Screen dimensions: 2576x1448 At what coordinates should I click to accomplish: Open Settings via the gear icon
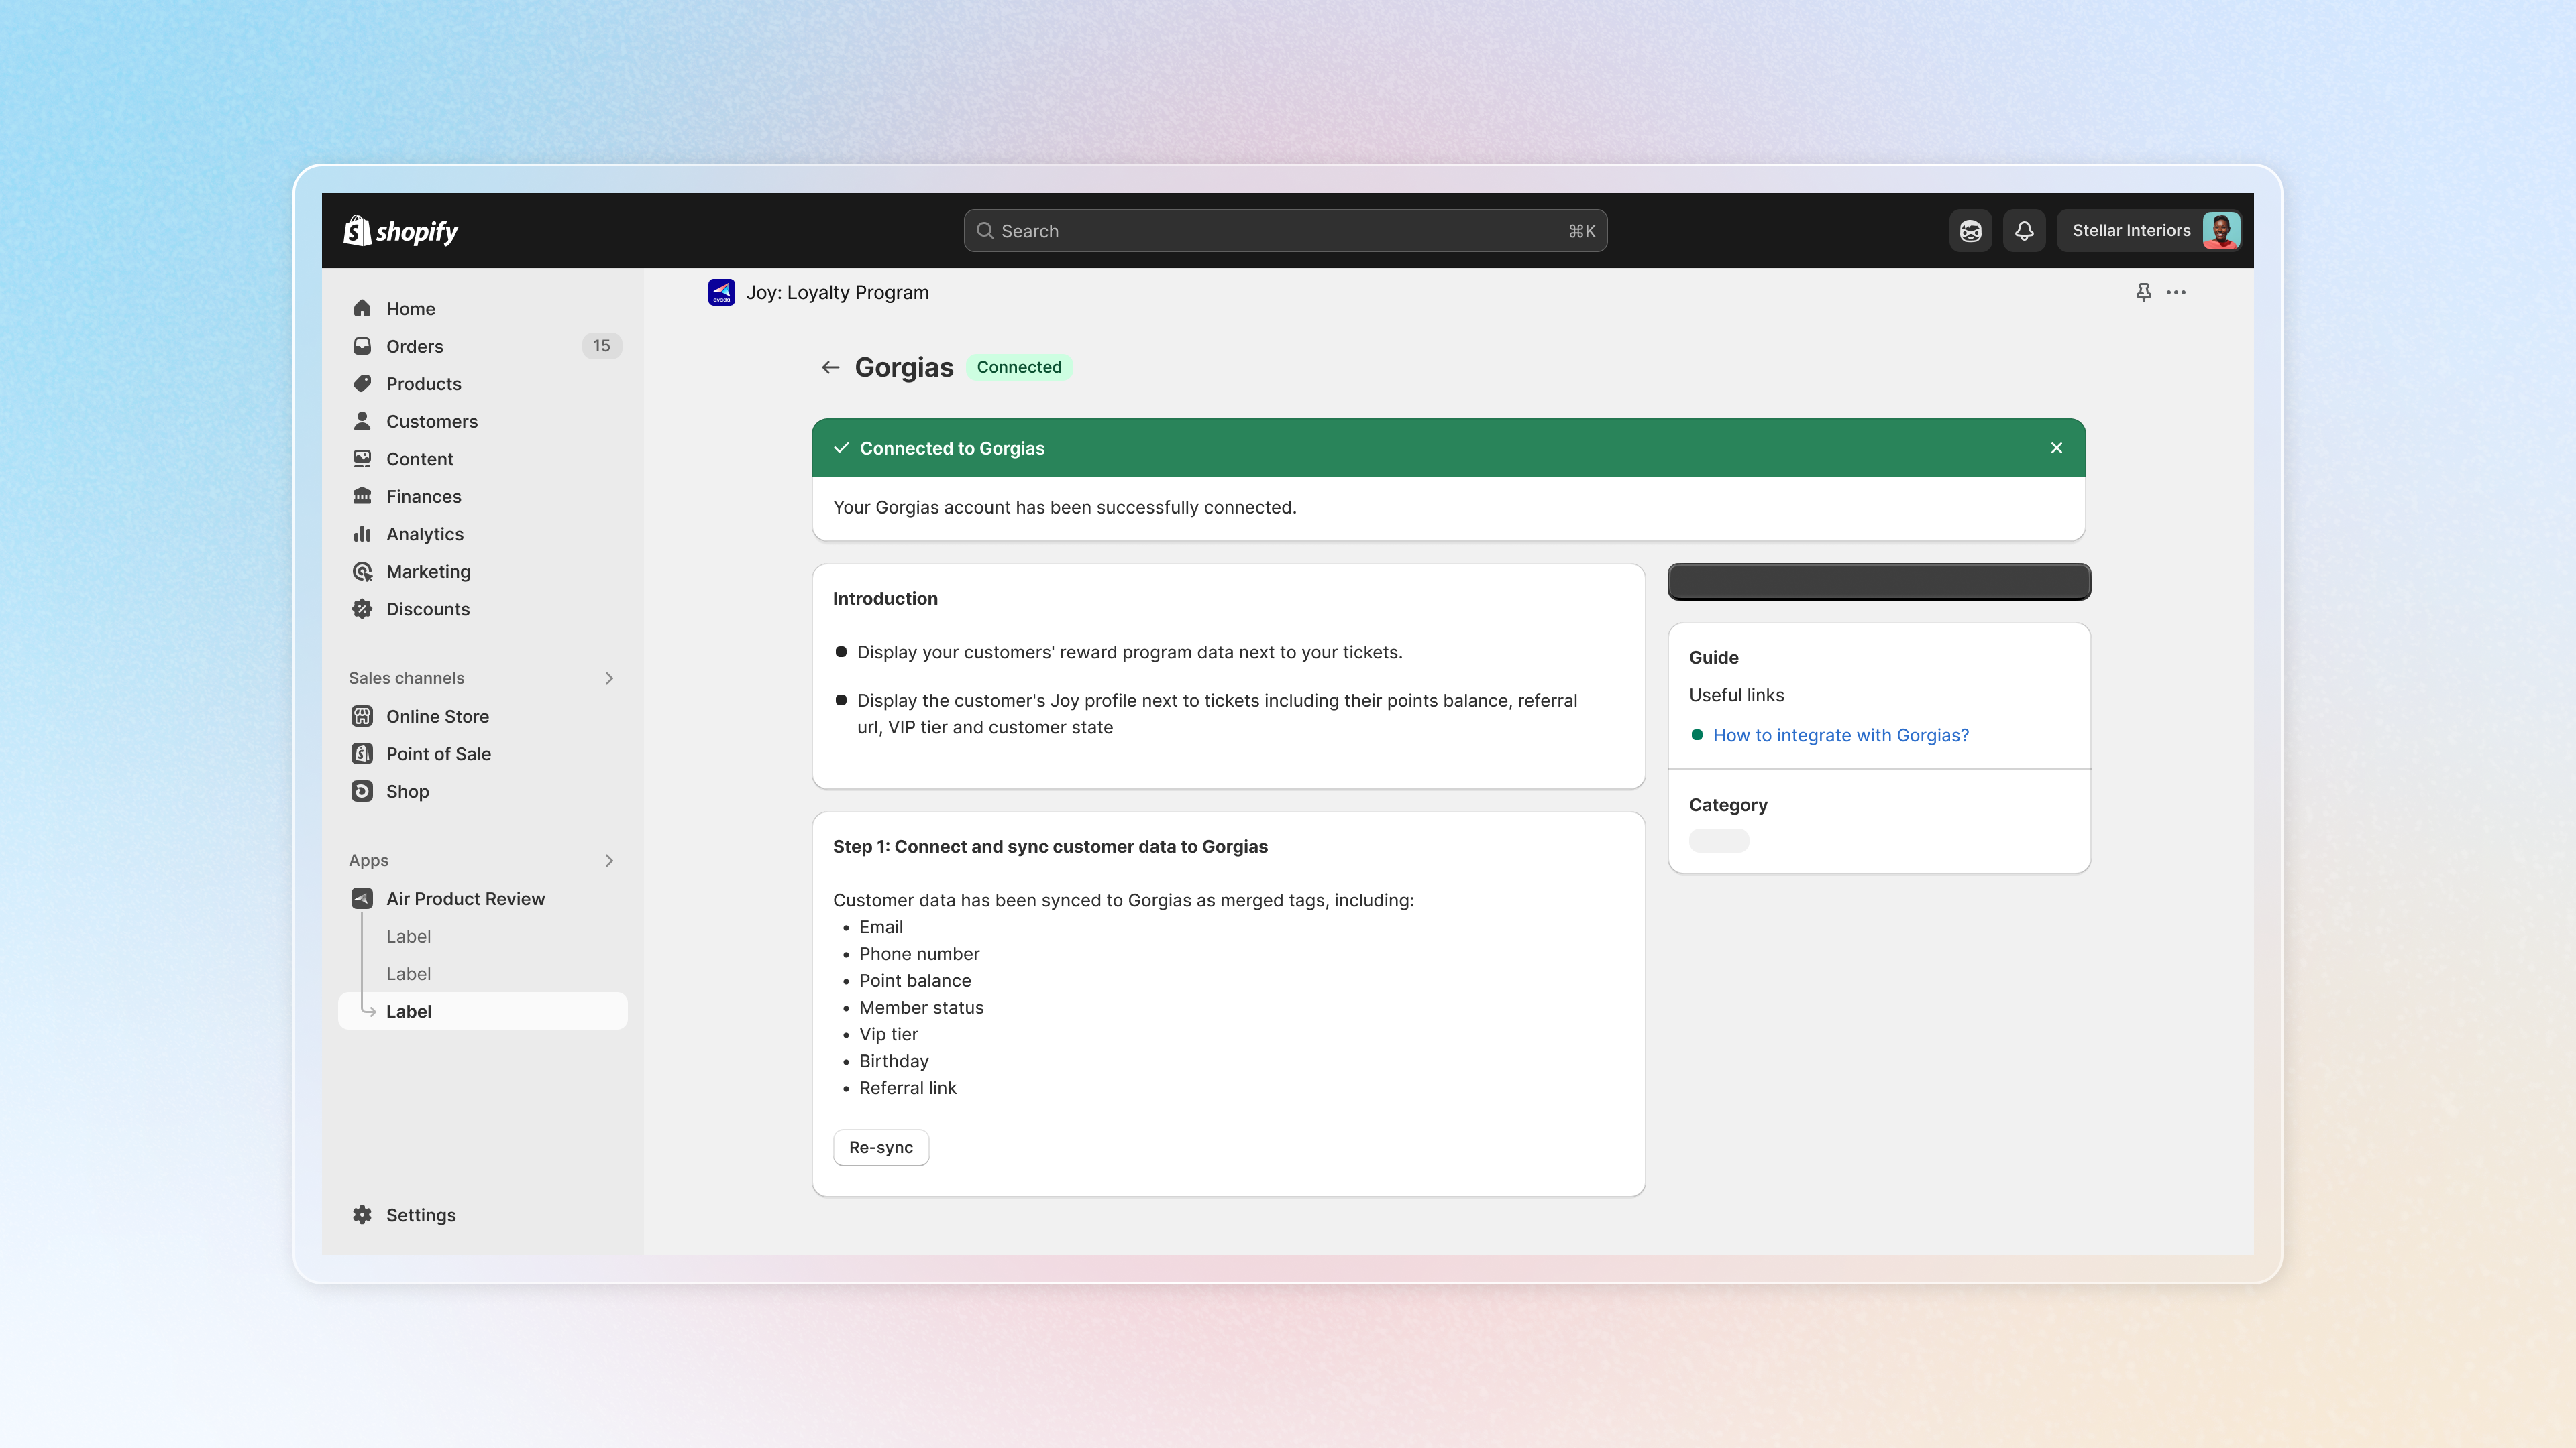coord(362,1215)
